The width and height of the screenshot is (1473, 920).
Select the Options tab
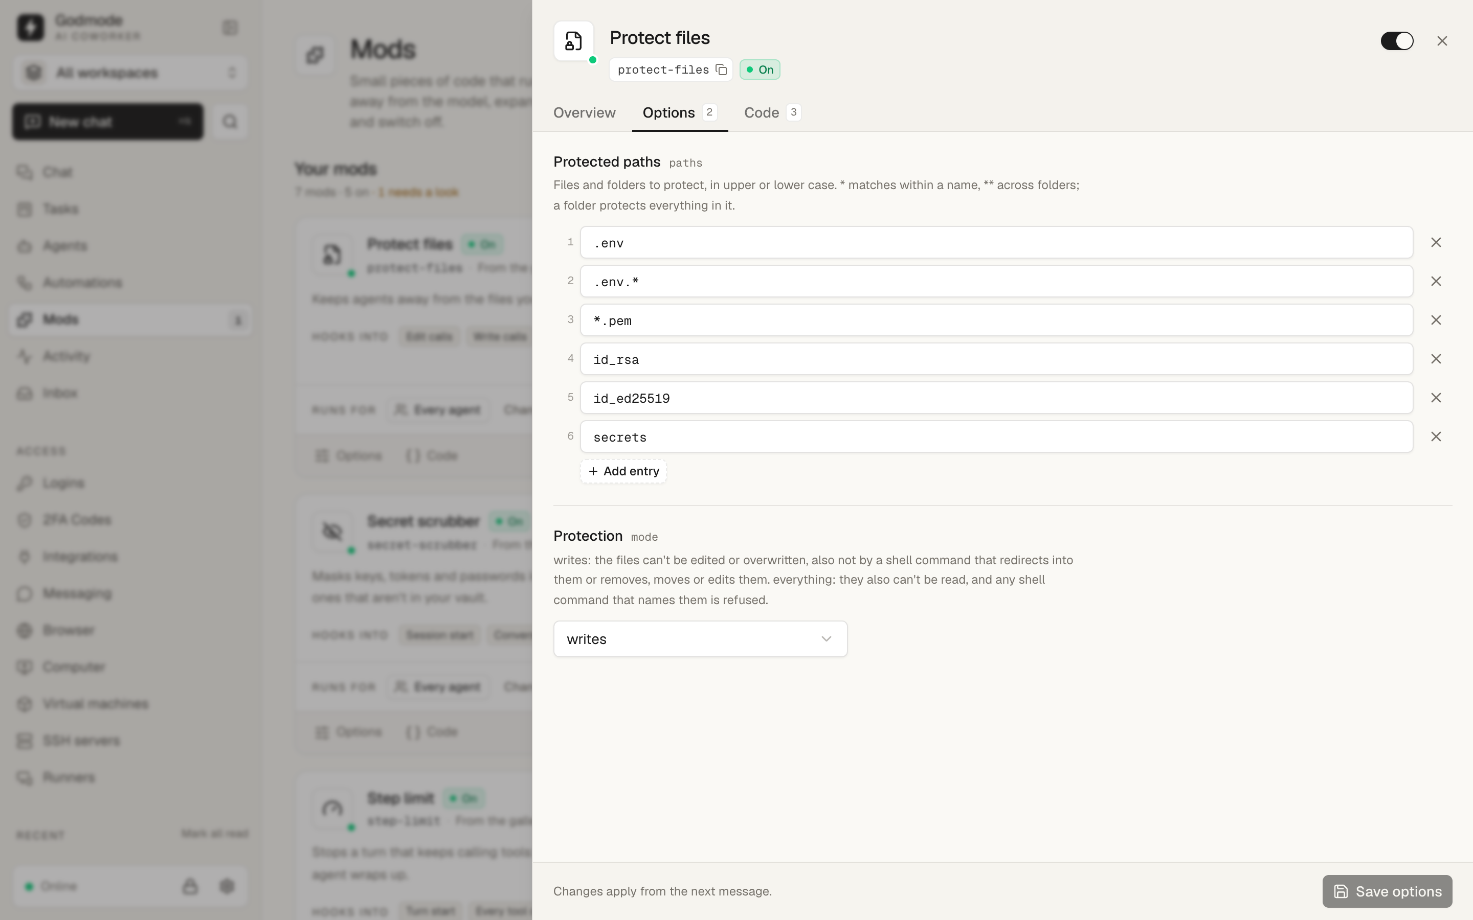click(x=680, y=113)
